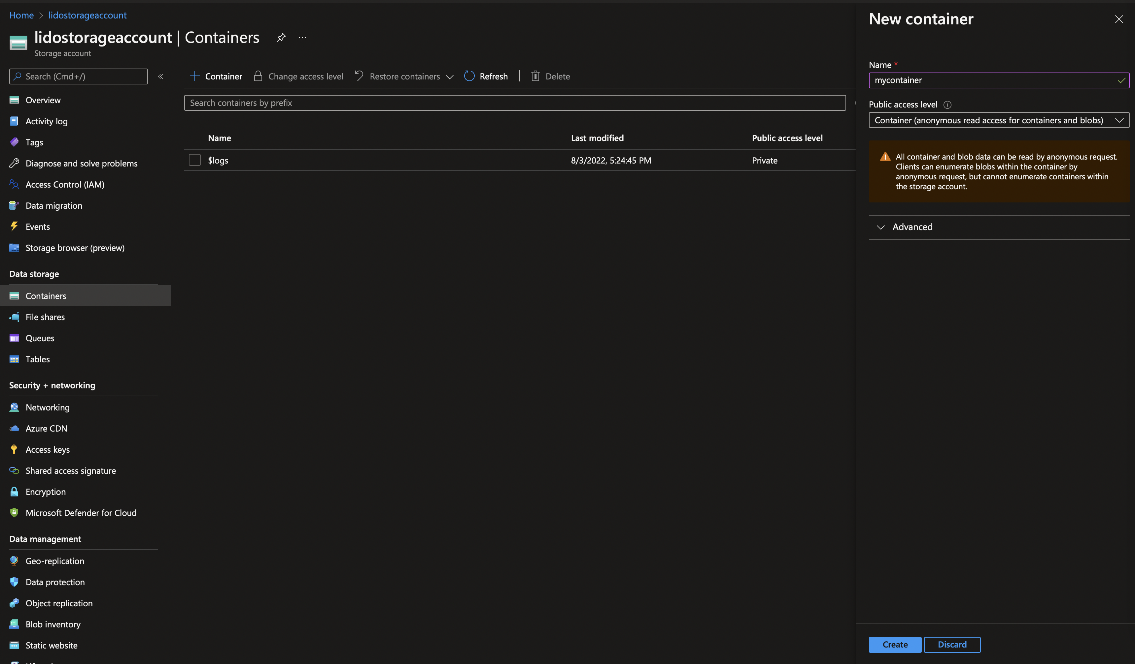Open the File shares menu item

click(x=86, y=317)
